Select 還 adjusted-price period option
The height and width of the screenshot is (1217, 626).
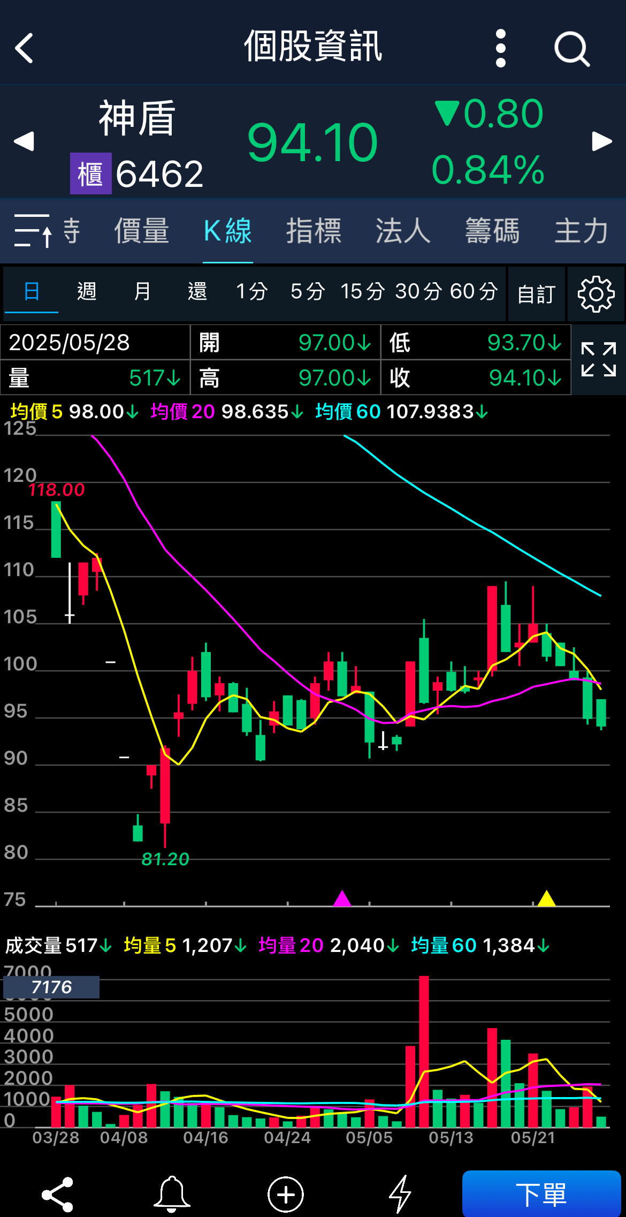197,292
